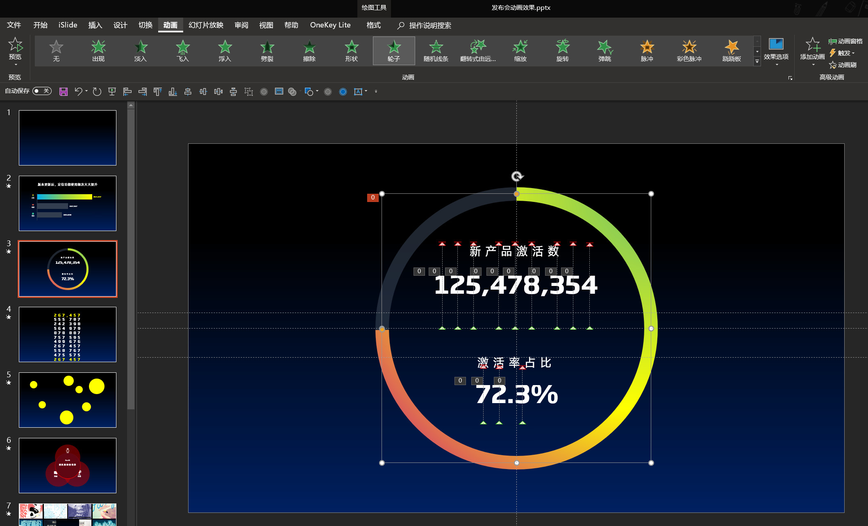Click the 动画刷 animation painter

pos(843,65)
